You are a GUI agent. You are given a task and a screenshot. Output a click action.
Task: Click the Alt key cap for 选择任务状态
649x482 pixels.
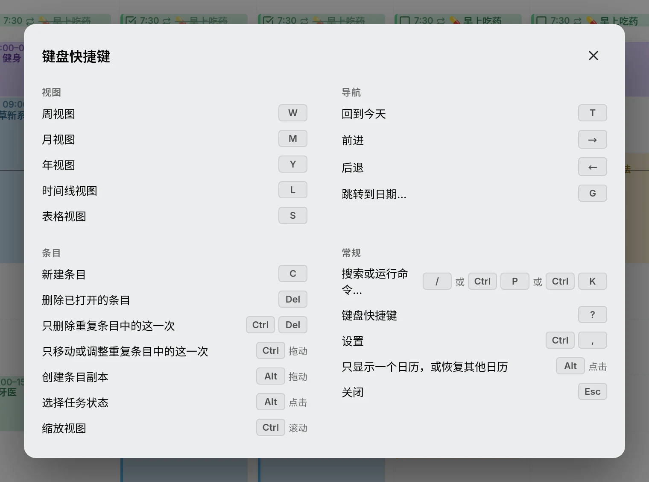click(x=271, y=402)
